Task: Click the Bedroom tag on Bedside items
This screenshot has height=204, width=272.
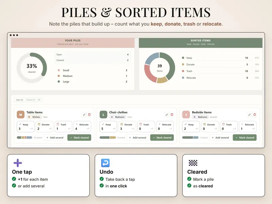Action: (201, 117)
